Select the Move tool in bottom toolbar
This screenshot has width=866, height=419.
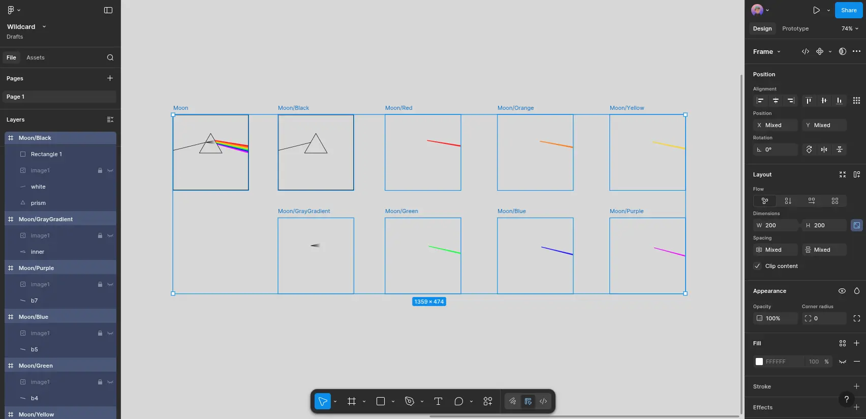click(x=323, y=401)
